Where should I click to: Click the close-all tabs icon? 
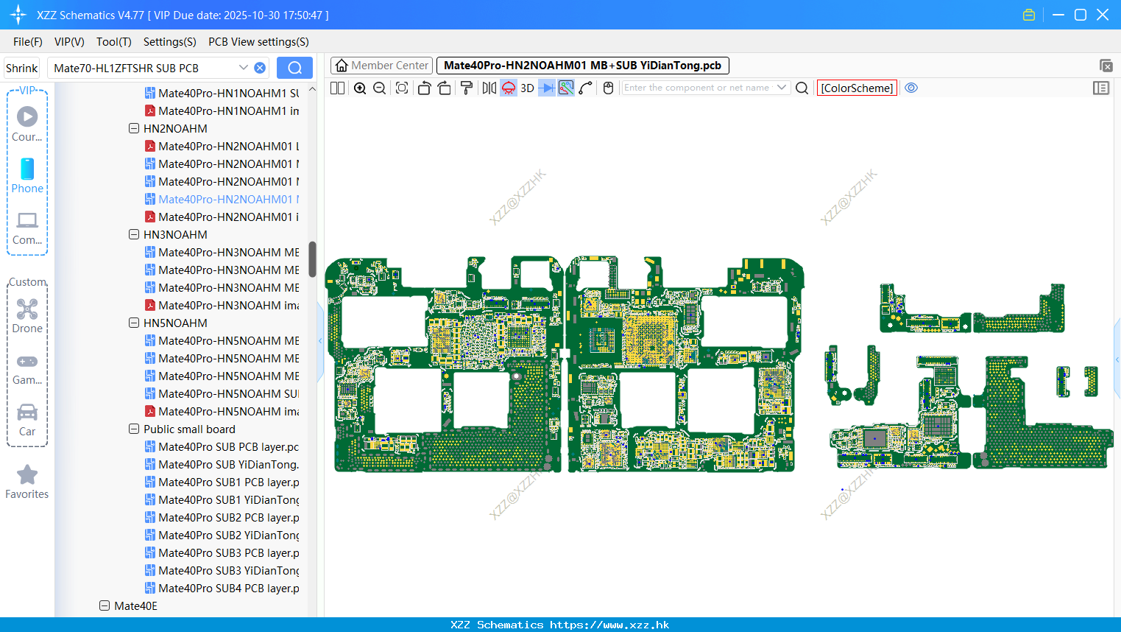1106,66
